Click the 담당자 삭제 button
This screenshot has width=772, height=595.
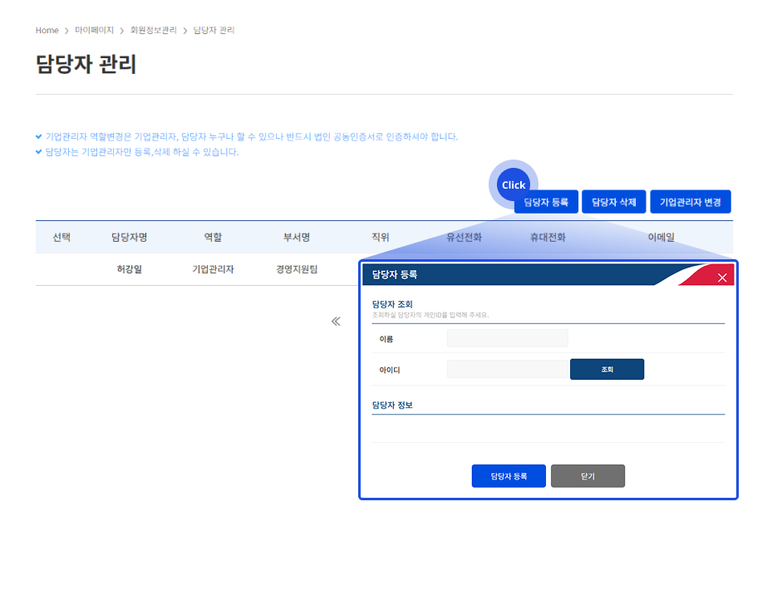point(613,202)
